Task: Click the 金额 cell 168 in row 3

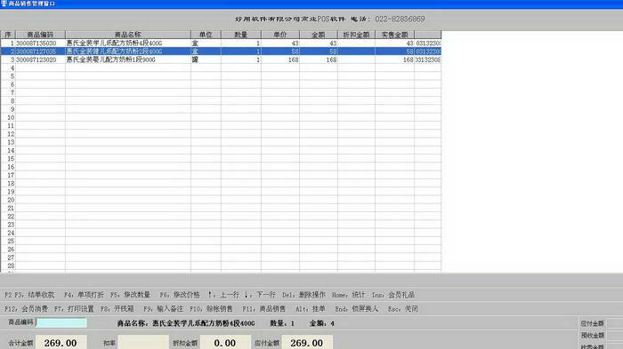Action: pos(319,59)
